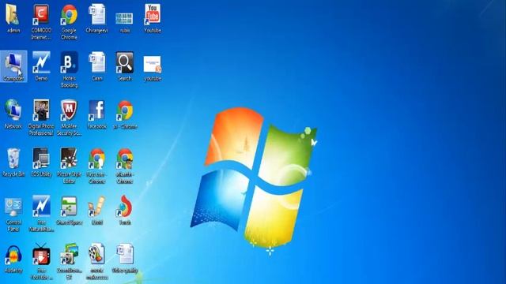Launch the Audacity headphones shortcut

(13, 255)
